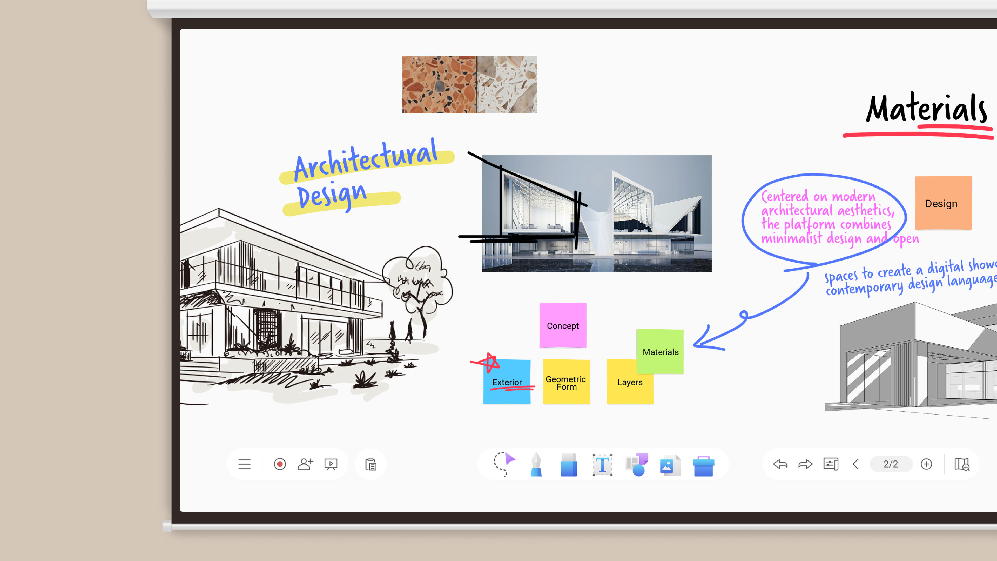Add a new page with the plus button
Viewport: 997px width, 561px height.
tap(927, 464)
